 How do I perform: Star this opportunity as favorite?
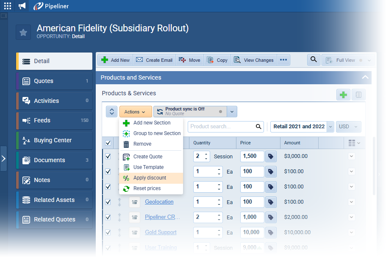click(23, 33)
